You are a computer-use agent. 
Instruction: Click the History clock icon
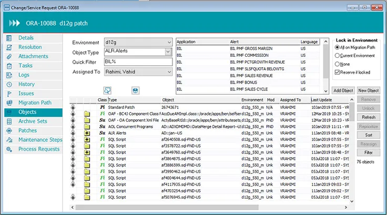(9, 84)
